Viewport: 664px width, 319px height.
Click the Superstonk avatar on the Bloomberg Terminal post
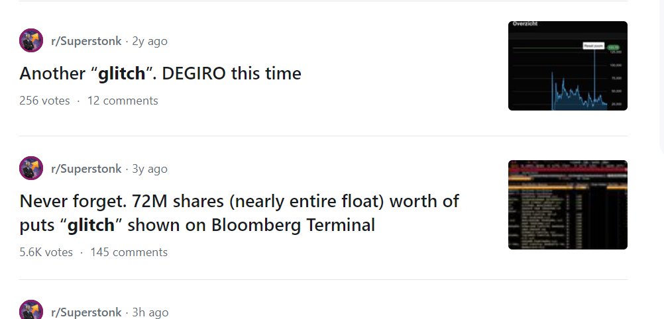(31, 169)
